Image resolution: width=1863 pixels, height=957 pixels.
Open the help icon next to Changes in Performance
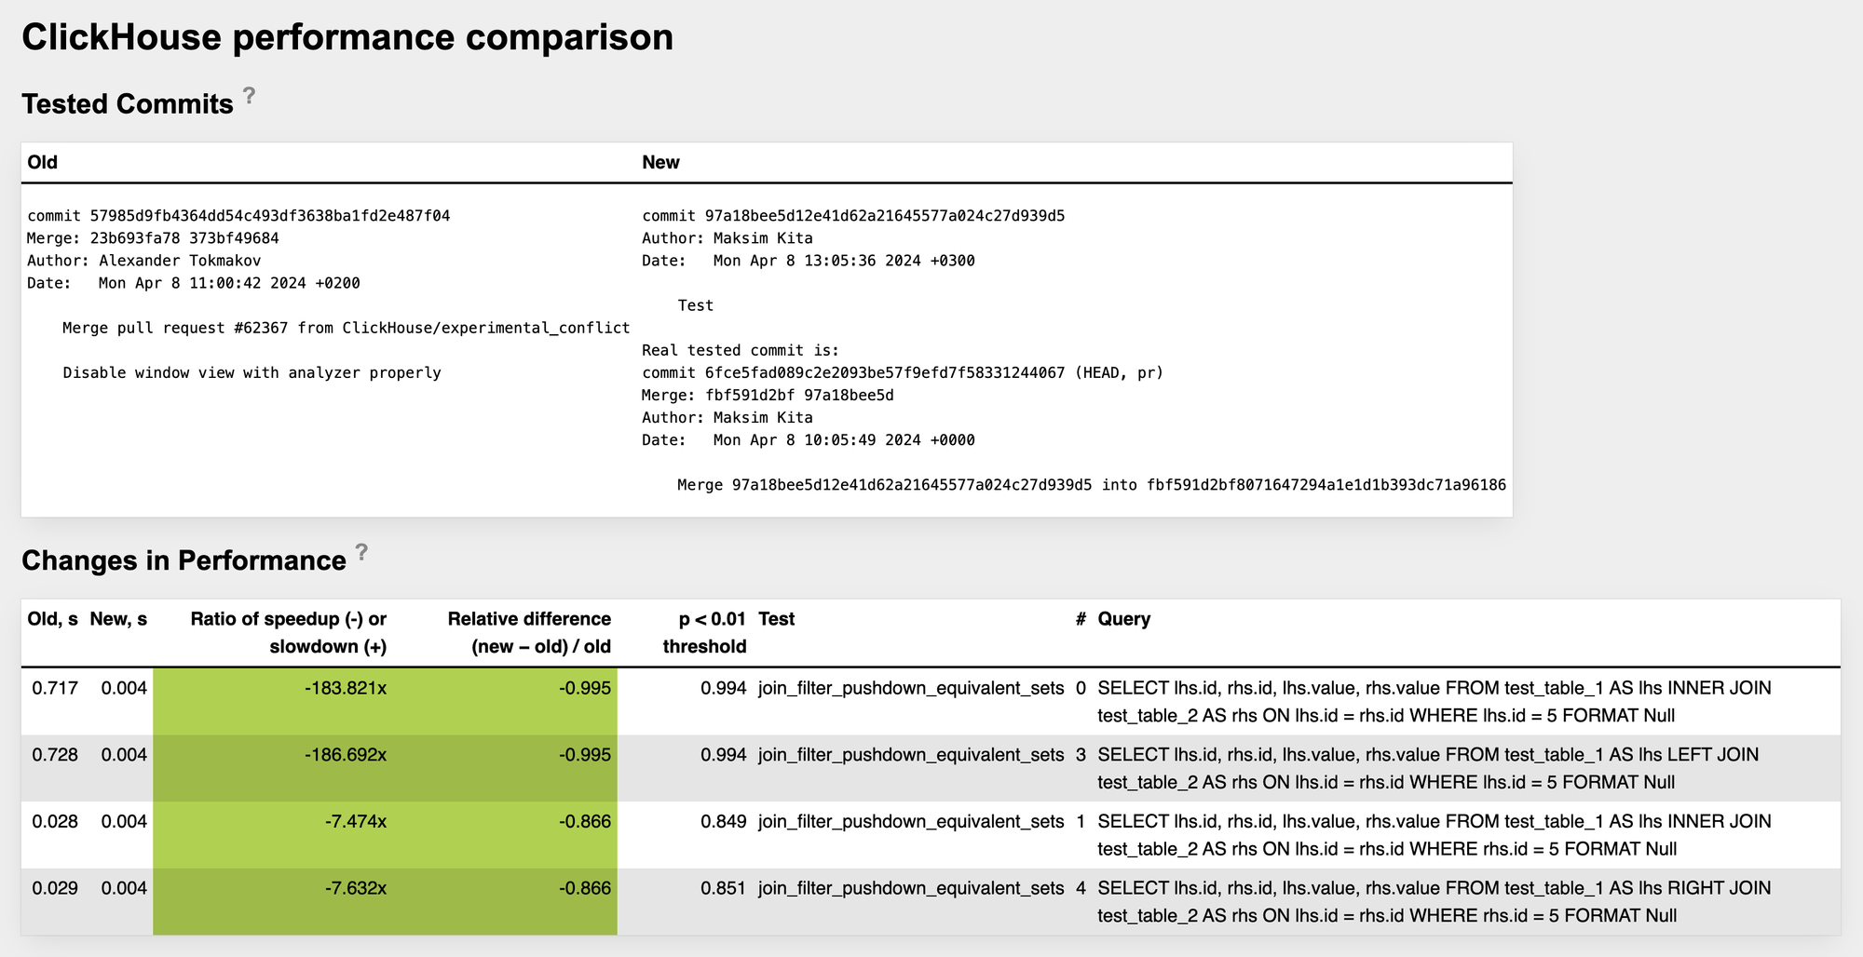tap(361, 552)
